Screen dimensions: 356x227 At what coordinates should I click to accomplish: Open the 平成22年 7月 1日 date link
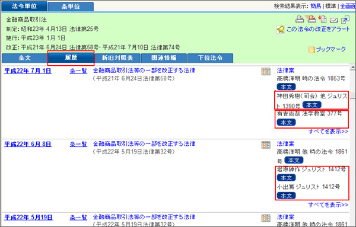coord(28,71)
